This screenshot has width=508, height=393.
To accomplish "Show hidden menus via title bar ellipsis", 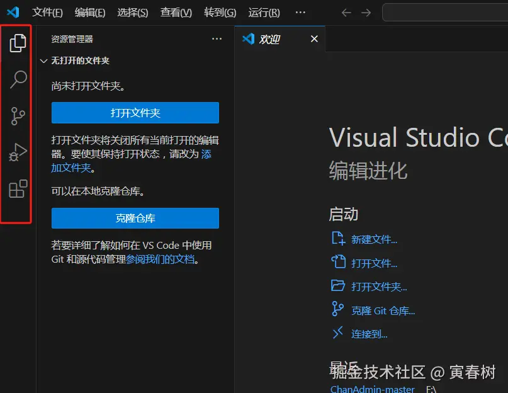I will 300,13.
